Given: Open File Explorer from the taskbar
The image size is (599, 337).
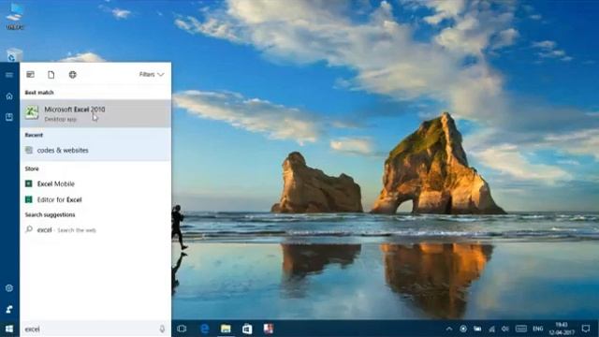Looking at the screenshot, I should [226, 329].
